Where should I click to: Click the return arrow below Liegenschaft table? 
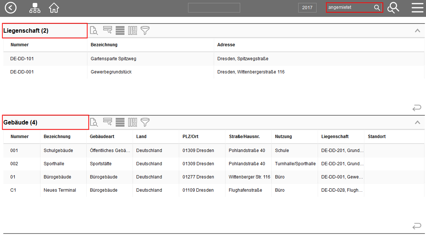click(417, 108)
